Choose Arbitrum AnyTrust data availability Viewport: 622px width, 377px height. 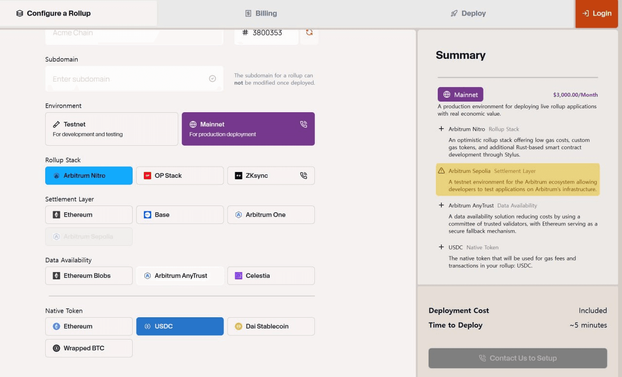[180, 275]
